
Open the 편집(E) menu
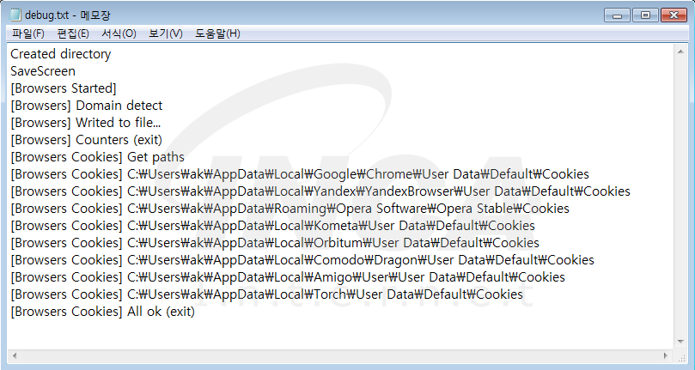pyautogui.click(x=73, y=33)
